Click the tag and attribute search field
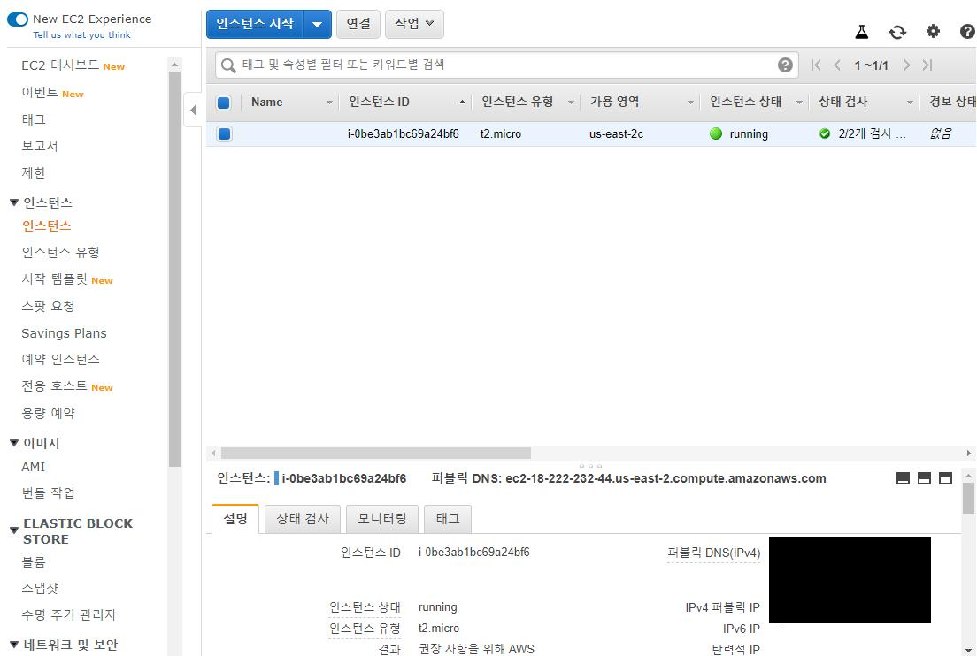The image size is (977, 656). pyautogui.click(x=507, y=65)
